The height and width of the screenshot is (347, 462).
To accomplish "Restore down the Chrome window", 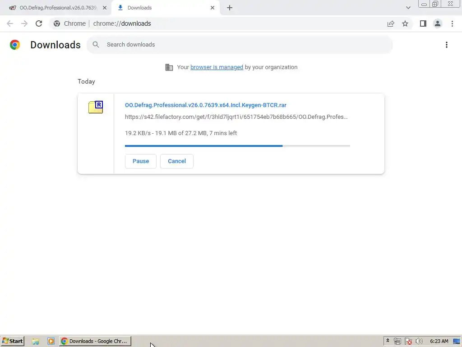I will pyautogui.click(x=435, y=4).
